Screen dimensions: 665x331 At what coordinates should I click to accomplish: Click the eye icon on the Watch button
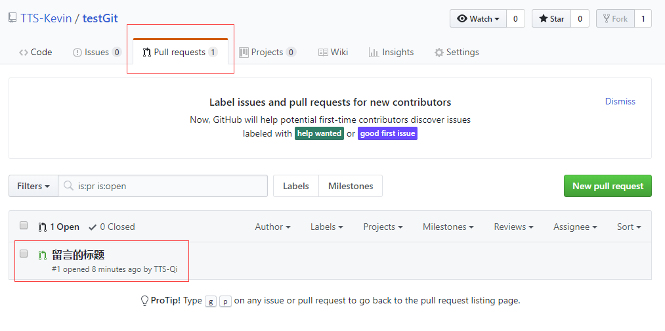[x=462, y=18]
